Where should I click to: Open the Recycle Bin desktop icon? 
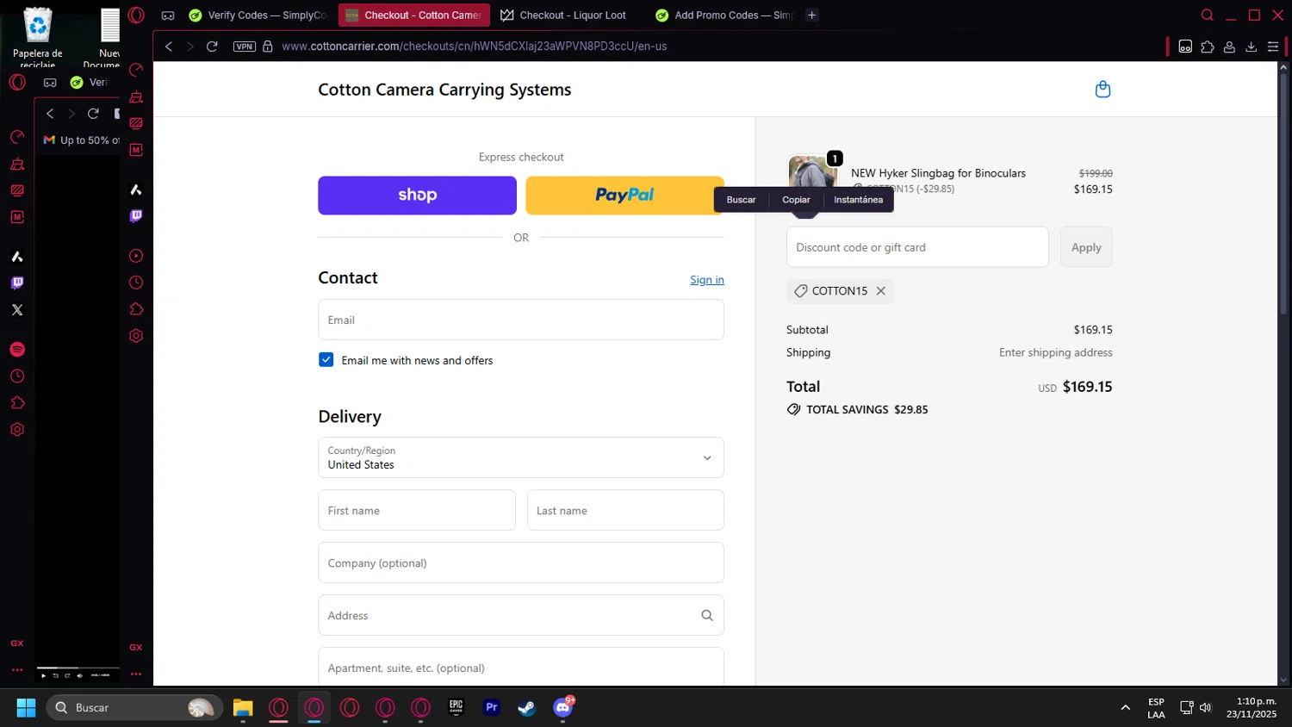tap(38, 37)
